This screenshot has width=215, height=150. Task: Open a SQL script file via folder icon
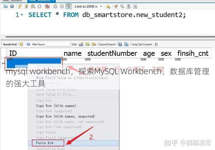[x=6, y=6]
